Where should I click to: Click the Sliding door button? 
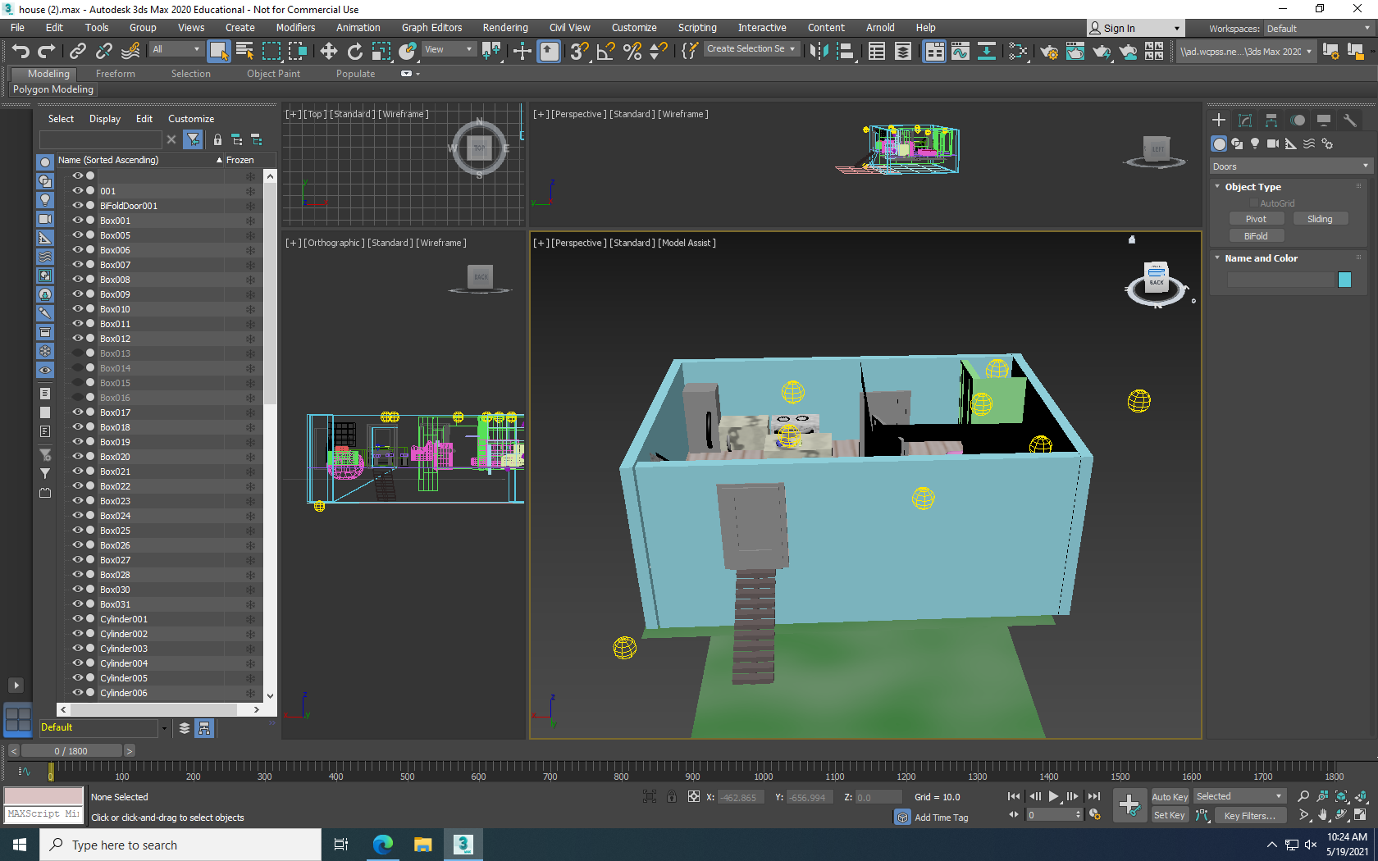(1320, 219)
